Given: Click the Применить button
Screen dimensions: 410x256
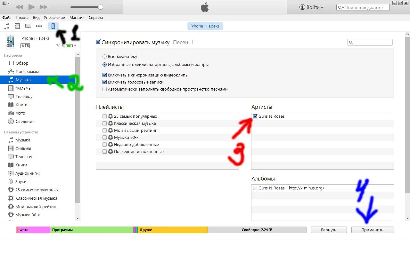Looking at the screenshot, I should [x=373, y=230].
